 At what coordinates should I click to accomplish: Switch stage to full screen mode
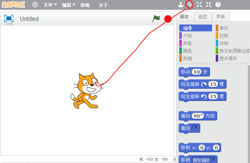pos(9,18)
